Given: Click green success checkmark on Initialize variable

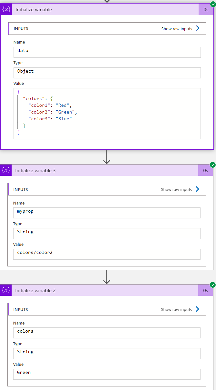Looking at the screenshot, I should (x=212, y=4).
